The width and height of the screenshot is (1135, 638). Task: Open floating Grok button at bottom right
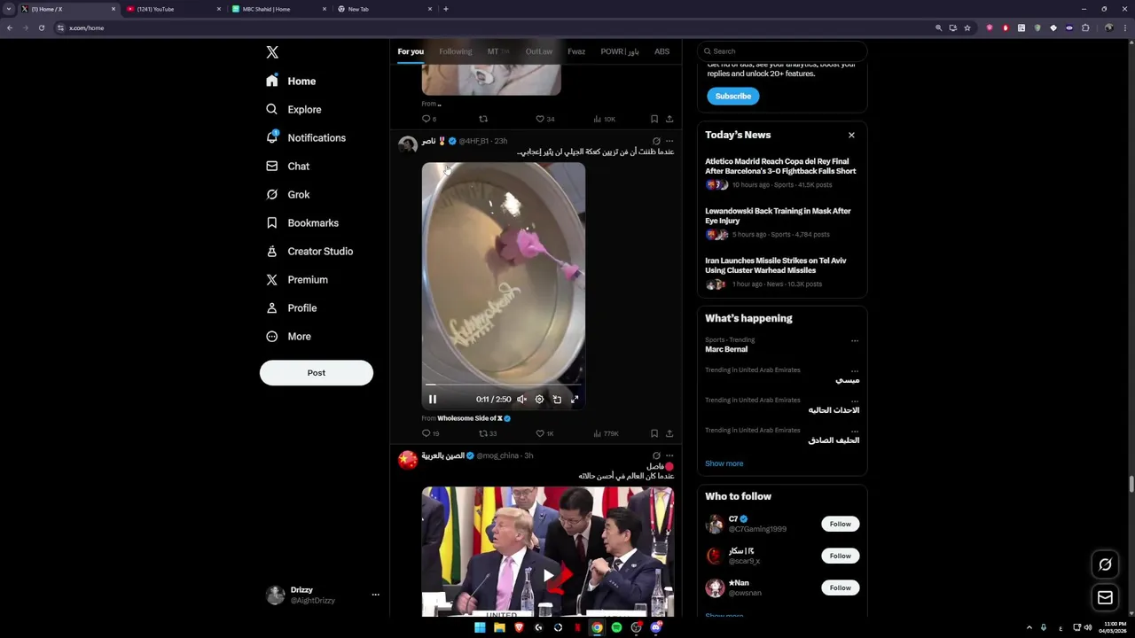tap(1105, 564)
